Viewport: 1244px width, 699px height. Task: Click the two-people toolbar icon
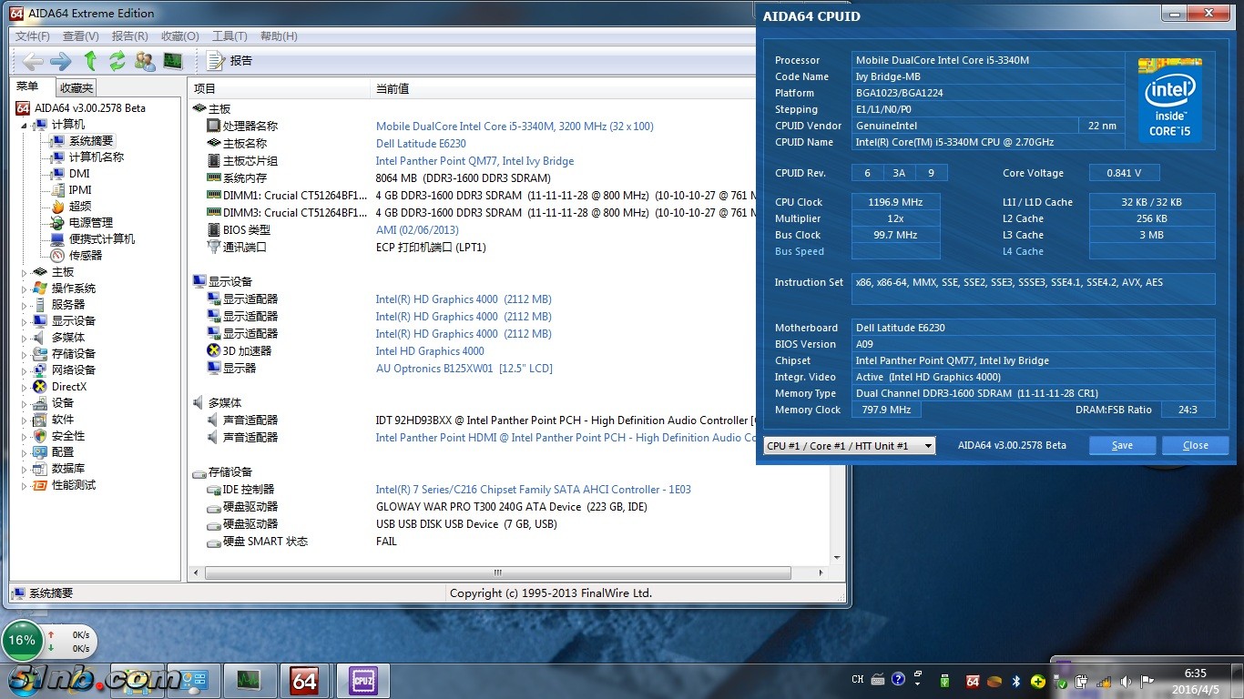tap(145, 61)
